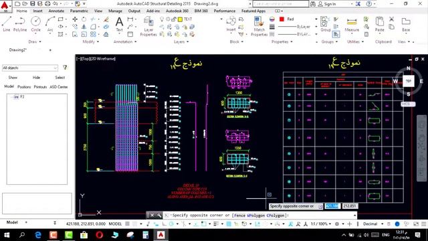Viewport: 428px width, 241px height.
Task: Expand the Properties panel flyout
Action: (282, 42)
